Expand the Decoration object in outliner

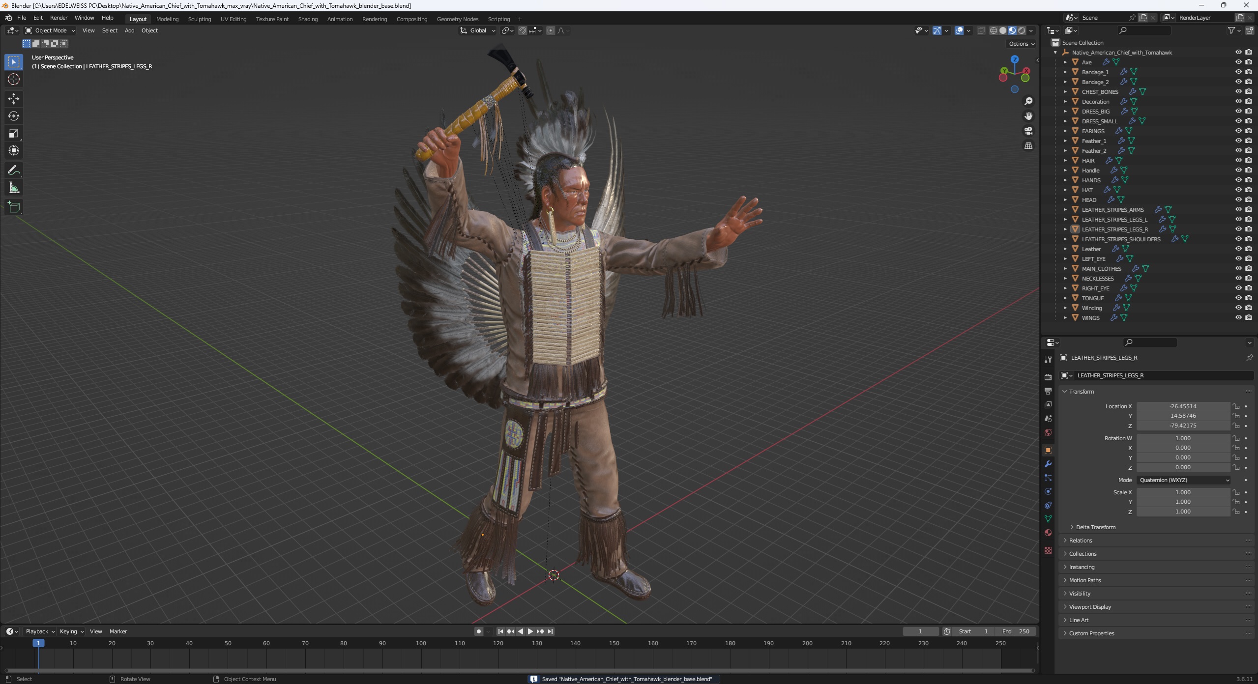tap(1065, 101)
